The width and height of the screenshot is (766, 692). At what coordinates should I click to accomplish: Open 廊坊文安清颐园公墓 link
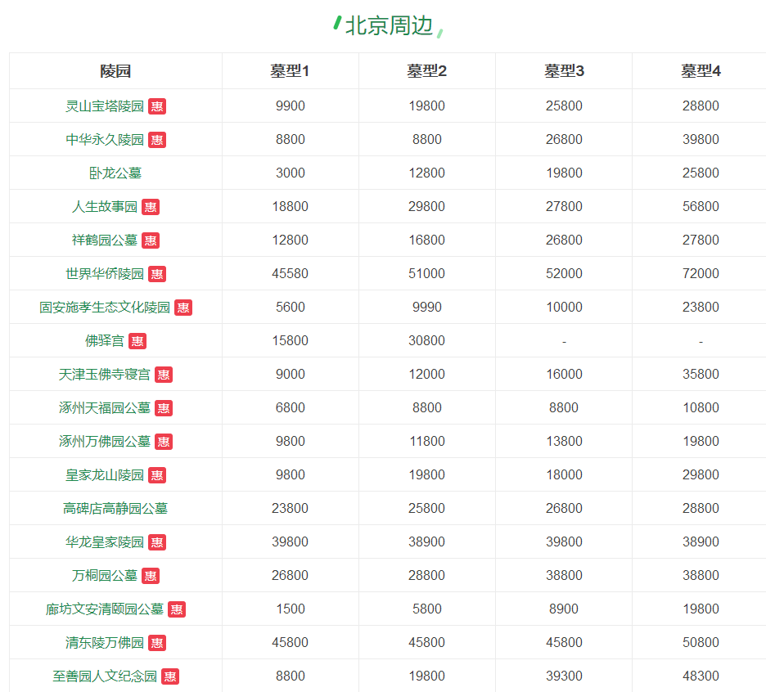pyautogui.click(x=105, y=609)
